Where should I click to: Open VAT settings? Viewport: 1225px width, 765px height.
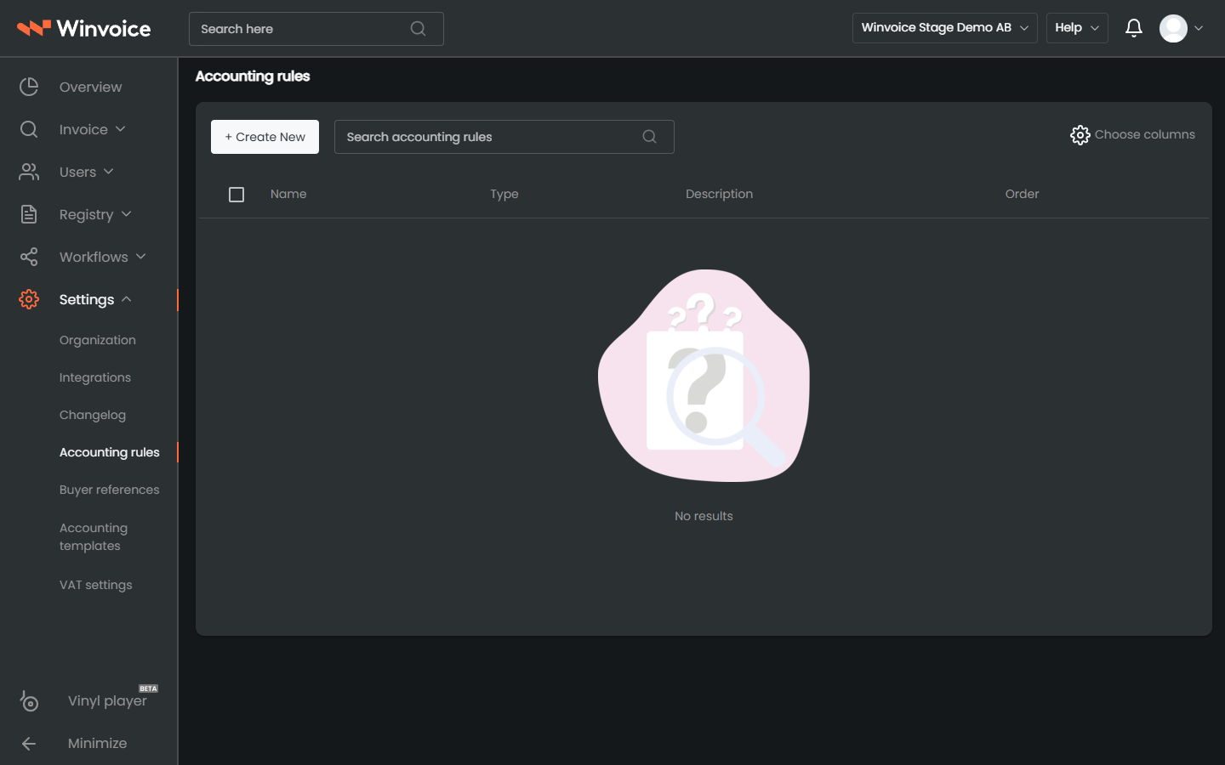coord(96,585)
